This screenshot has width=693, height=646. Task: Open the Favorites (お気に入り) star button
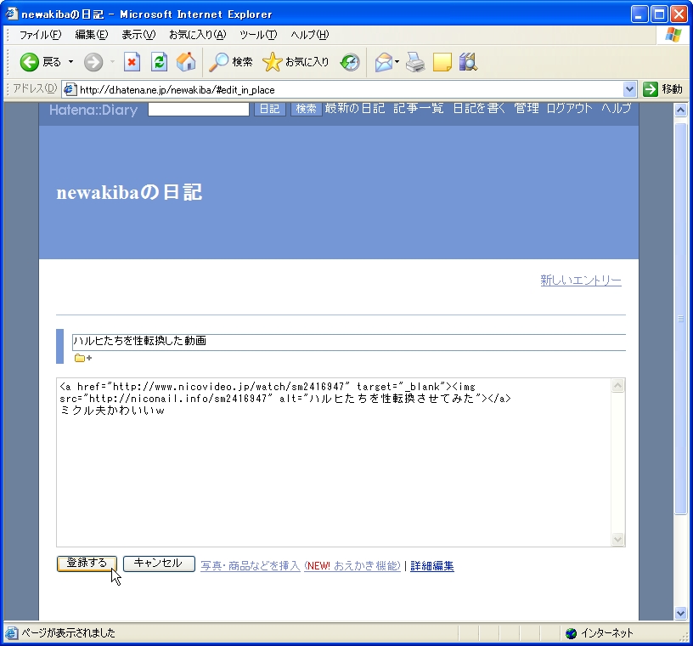point(296,62)
